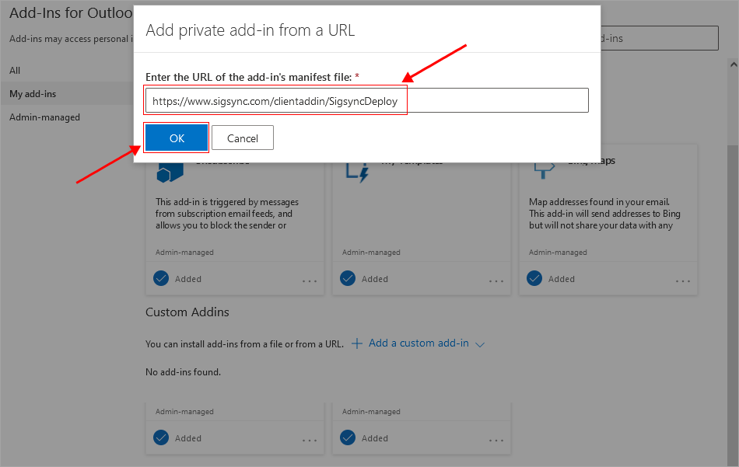
Task: Expand the Add a custom add-in chevron
Action: 480,344
